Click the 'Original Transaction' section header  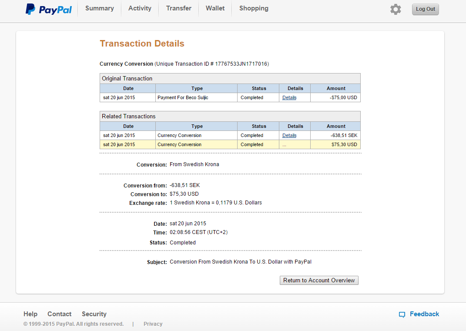(x=230, y=78)
